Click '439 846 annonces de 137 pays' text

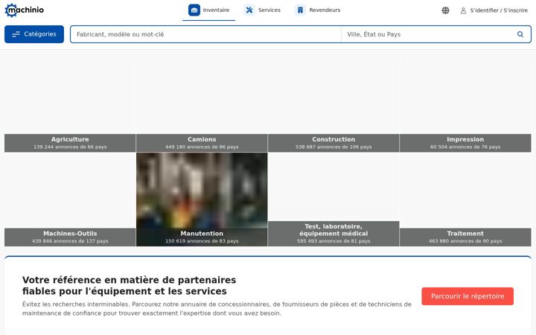pos(70,241)
